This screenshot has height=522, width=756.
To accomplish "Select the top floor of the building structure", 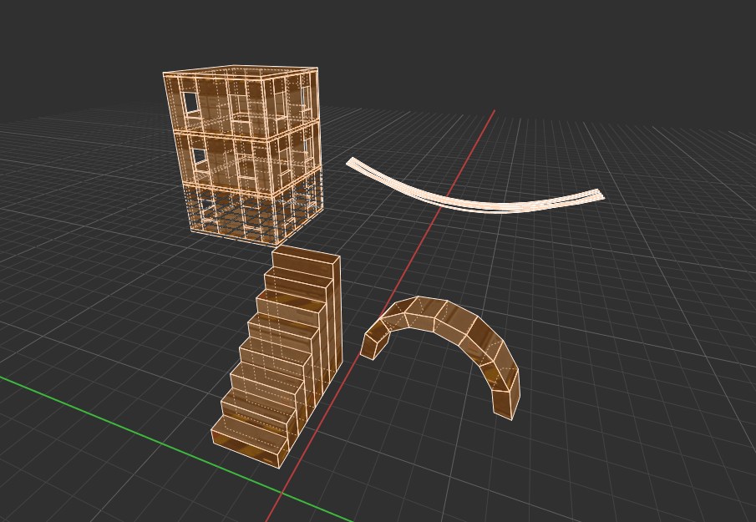I will click(x=242, y=100).
